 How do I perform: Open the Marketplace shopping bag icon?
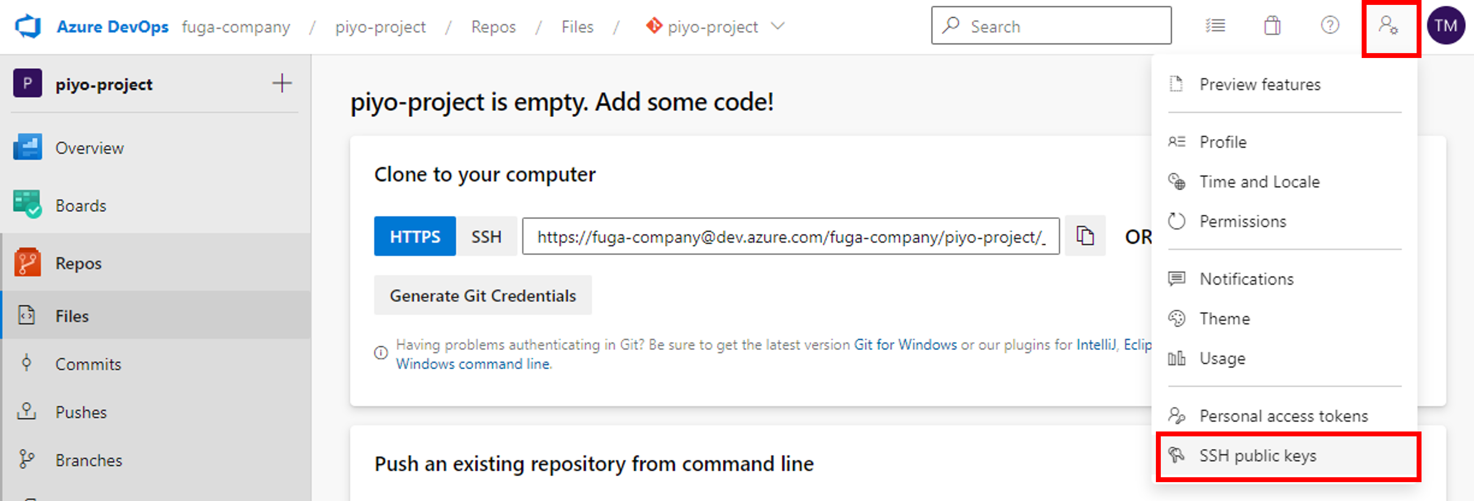point(1272,26)
